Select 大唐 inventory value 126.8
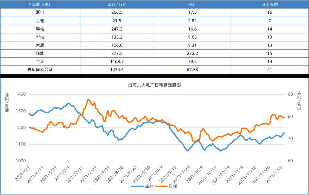 pos(117,45)
